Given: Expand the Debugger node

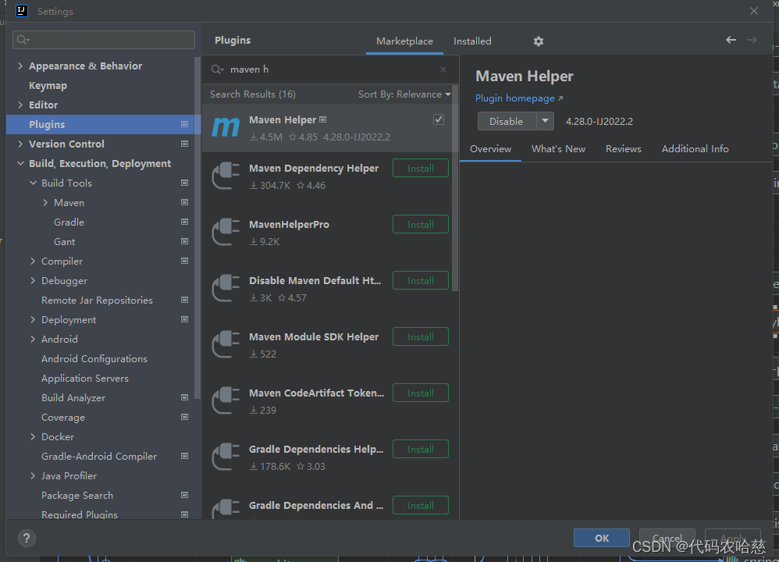Looking at the screenshot, I should click(x=33, y=280).
